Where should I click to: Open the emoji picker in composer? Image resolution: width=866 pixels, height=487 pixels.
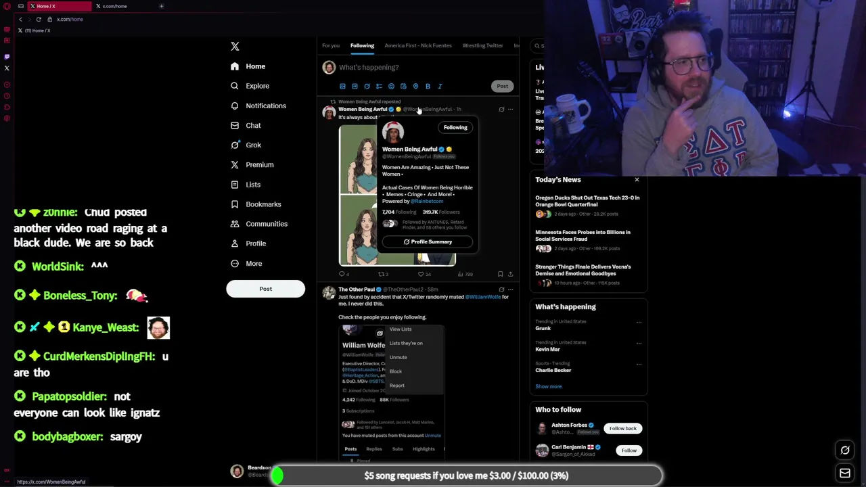pyautogui.click(x=391, y=87)
